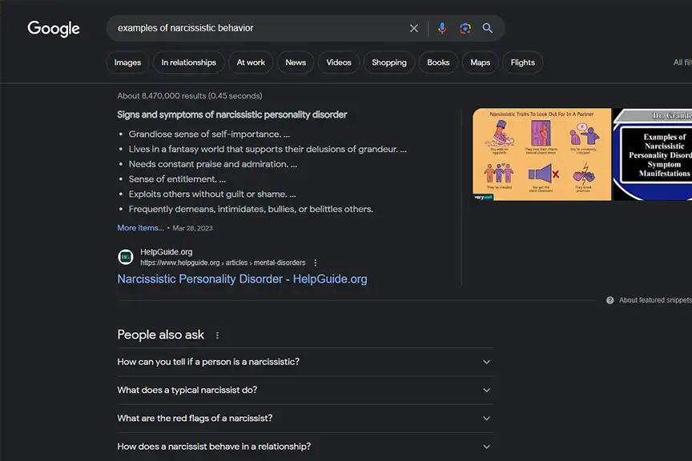Switch to the Books filter
Viewport: 692px width, 461px height.
pyautogui.click(x=438, y=62)
